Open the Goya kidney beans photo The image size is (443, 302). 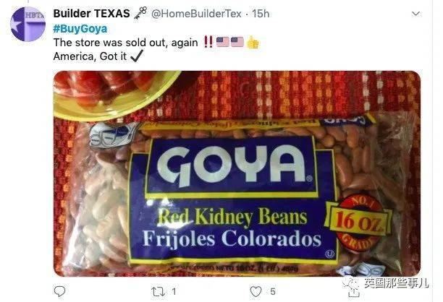pyautogui.click(x=237, y=173)
